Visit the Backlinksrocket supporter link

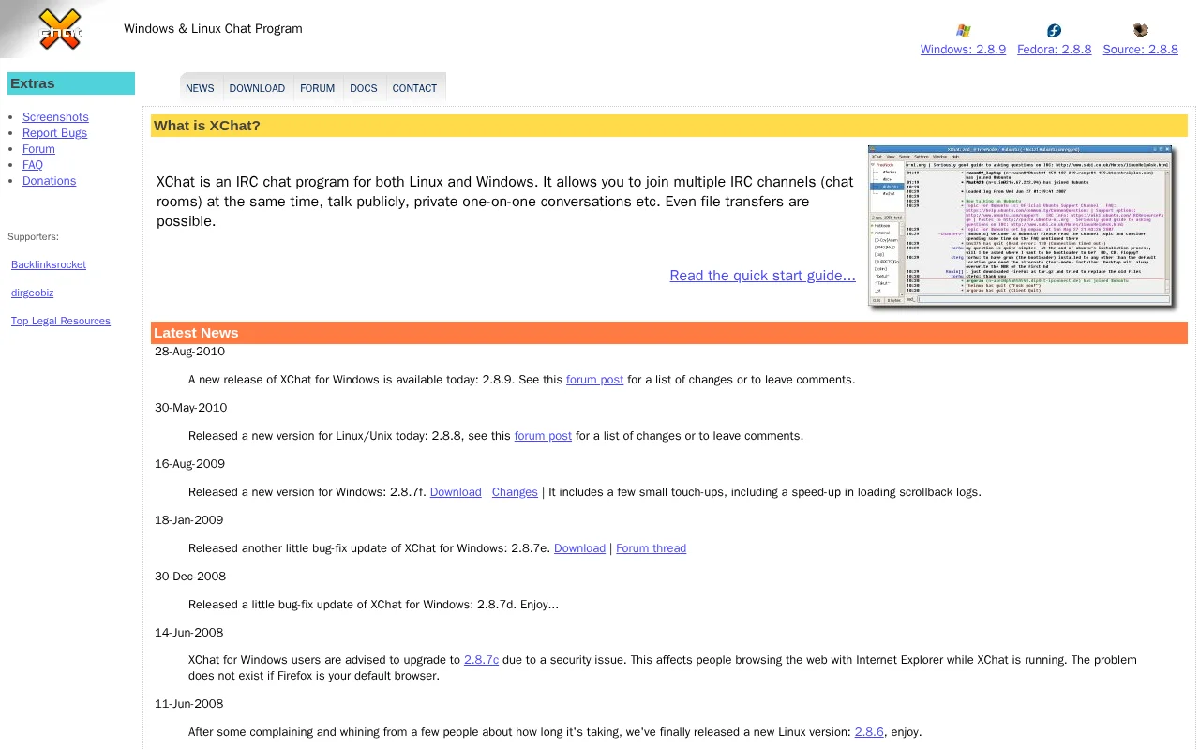tap(49, 264)
